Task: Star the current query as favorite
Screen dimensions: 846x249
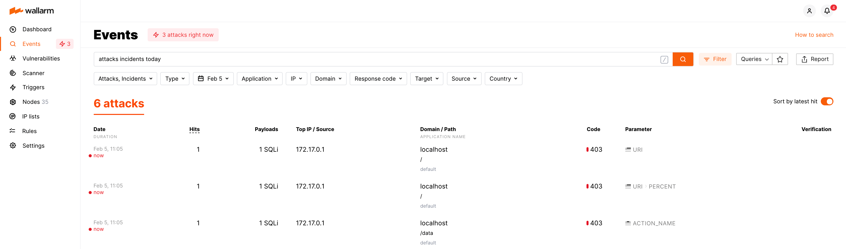Action: tap(780, 59)
